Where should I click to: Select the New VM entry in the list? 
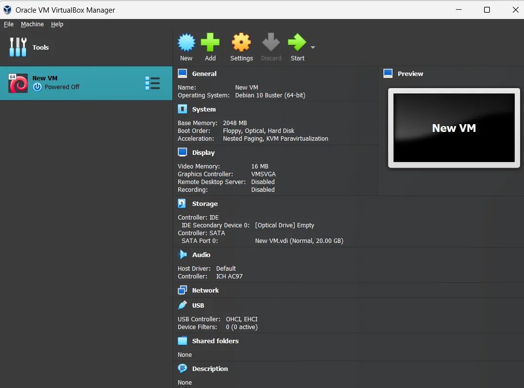coord(73,83)
